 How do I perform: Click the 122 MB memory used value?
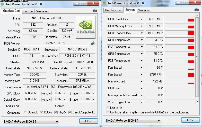click(x=154, y=81)
